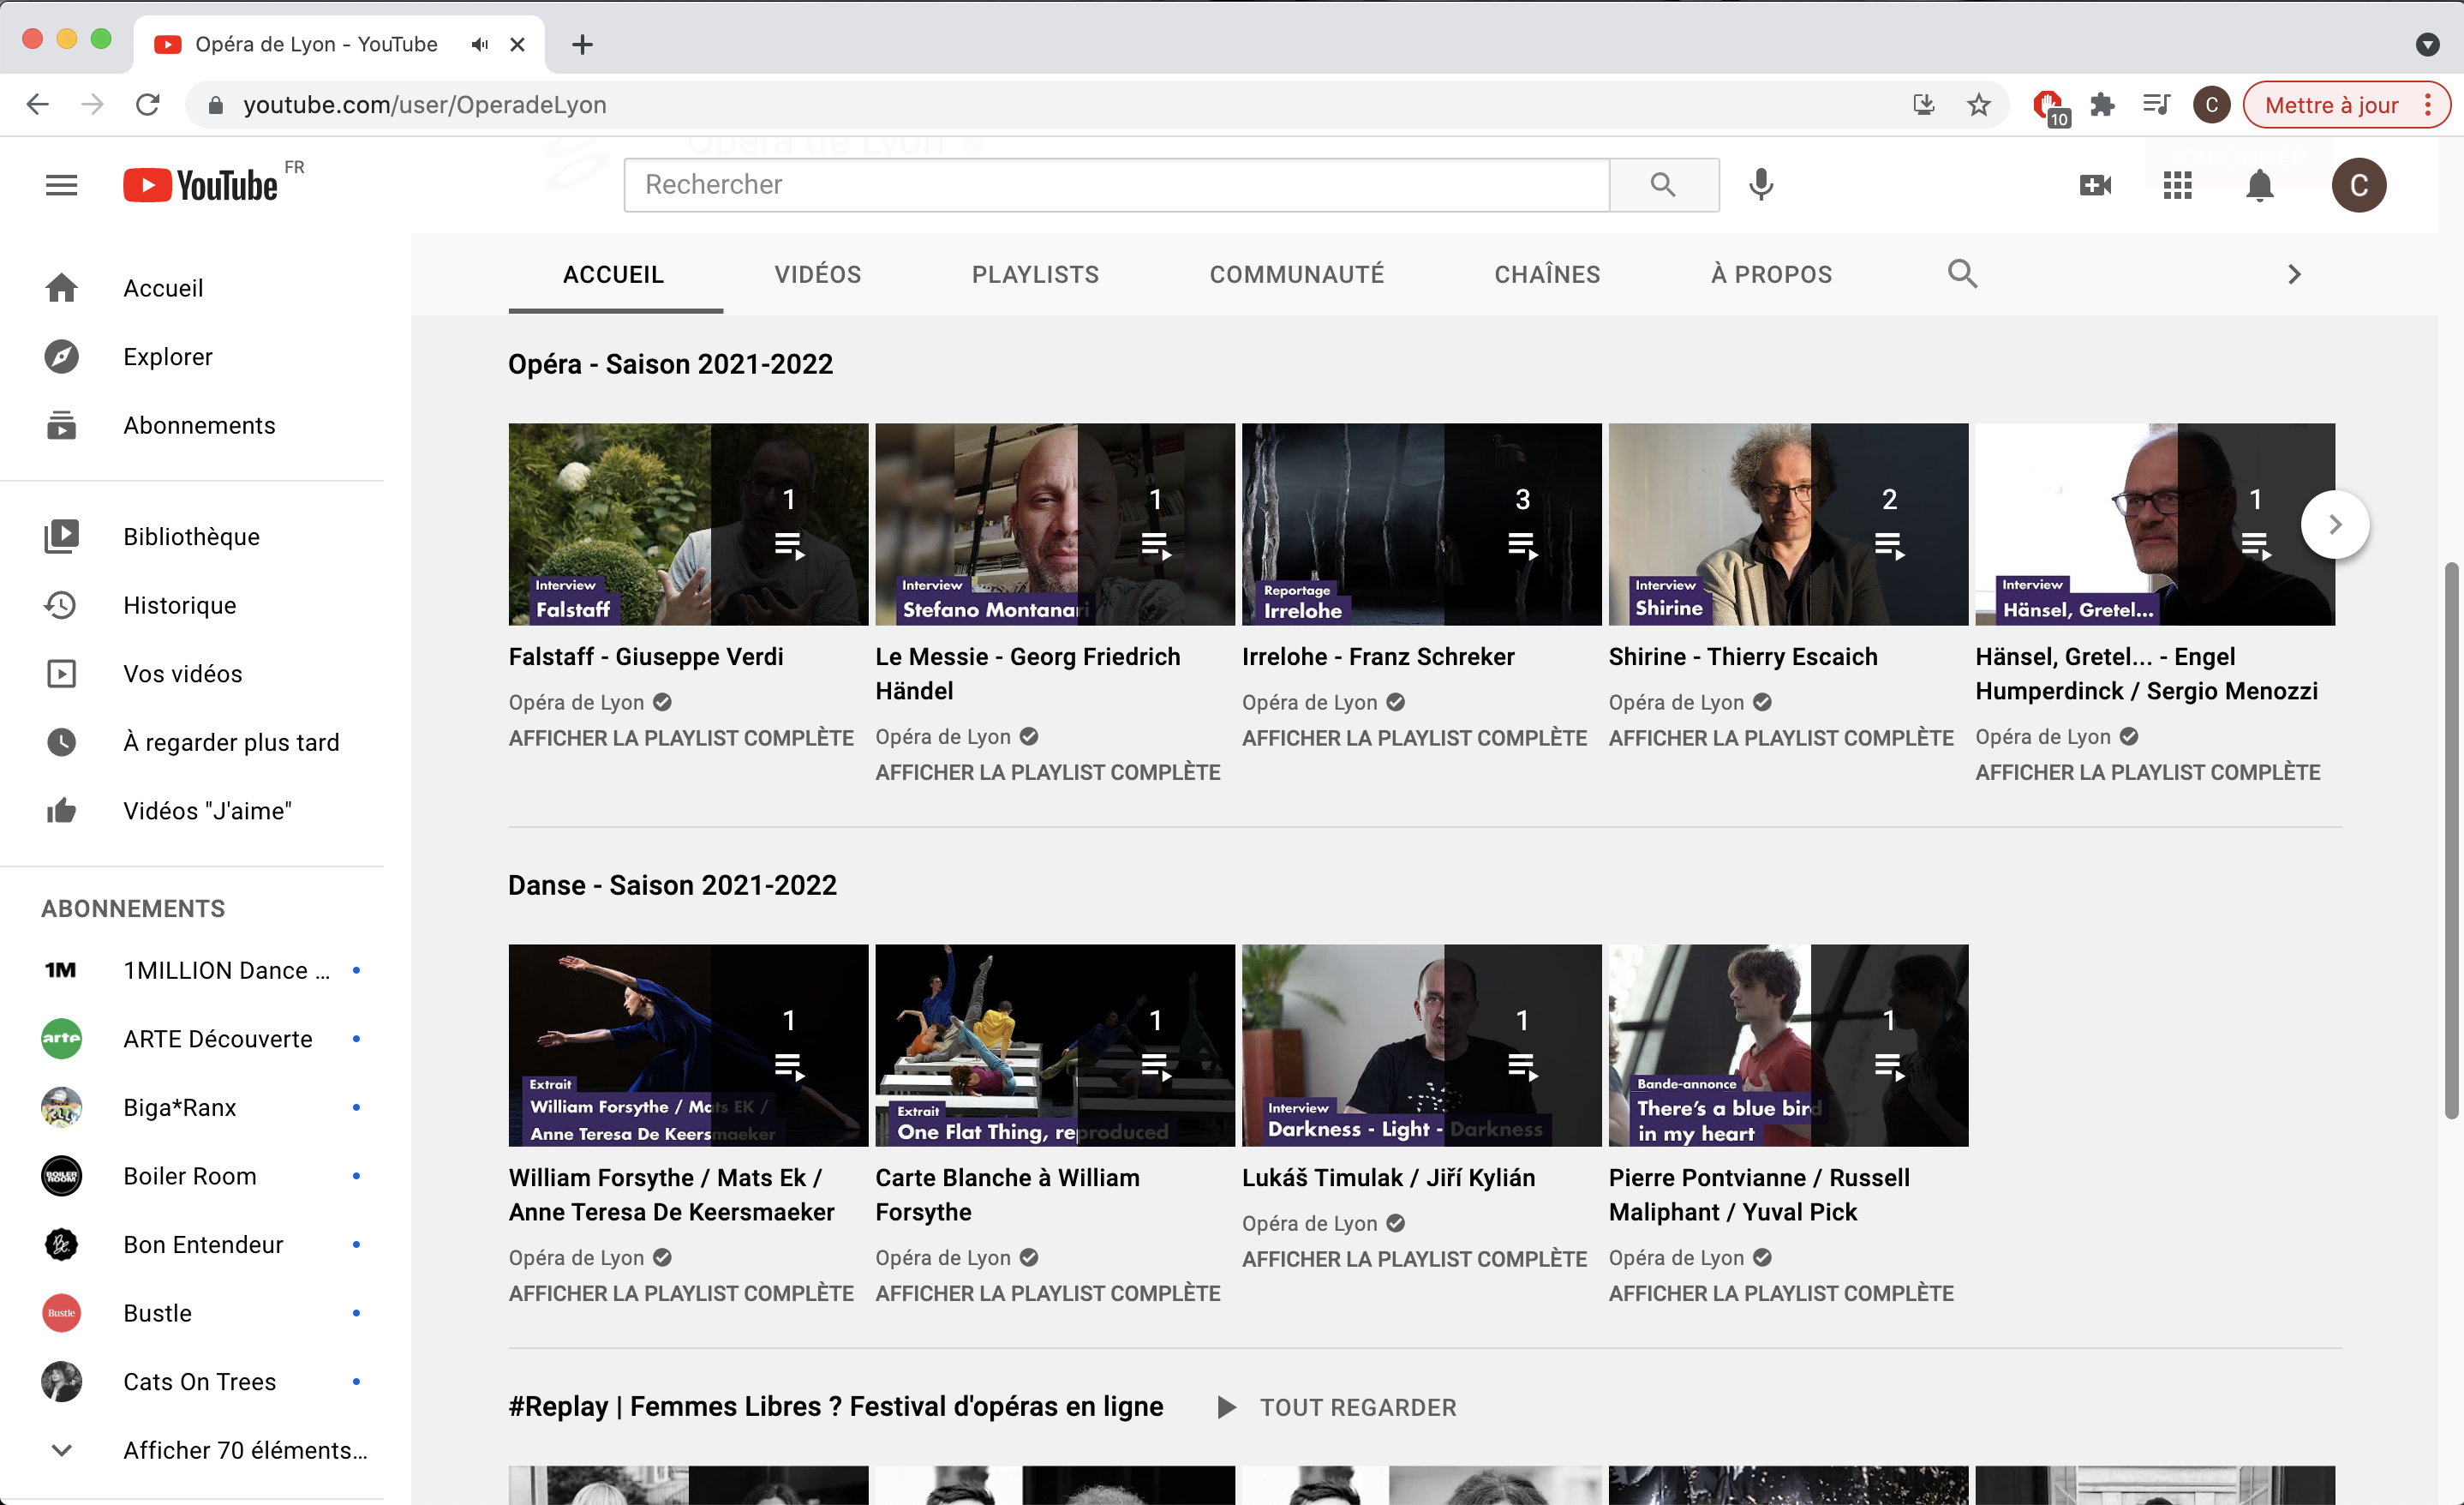Screen dimensions: 2464x1505
Task: Switch to the PLAYLISTS tab
Action: [1035, 274]
